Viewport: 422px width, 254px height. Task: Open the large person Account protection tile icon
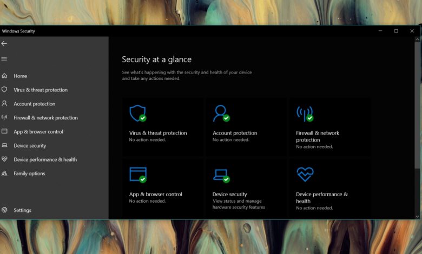point(221,113)
